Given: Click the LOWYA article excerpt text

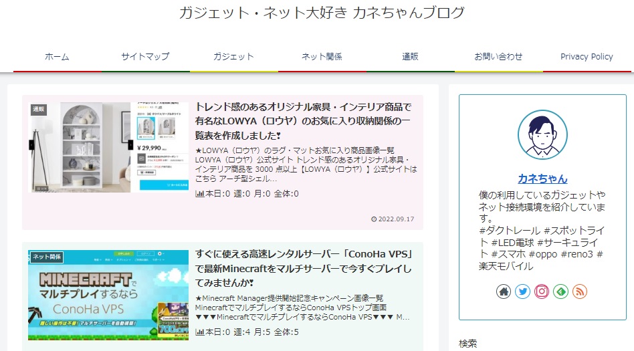Looking at the screenshot, I should (x=306, y=164).
